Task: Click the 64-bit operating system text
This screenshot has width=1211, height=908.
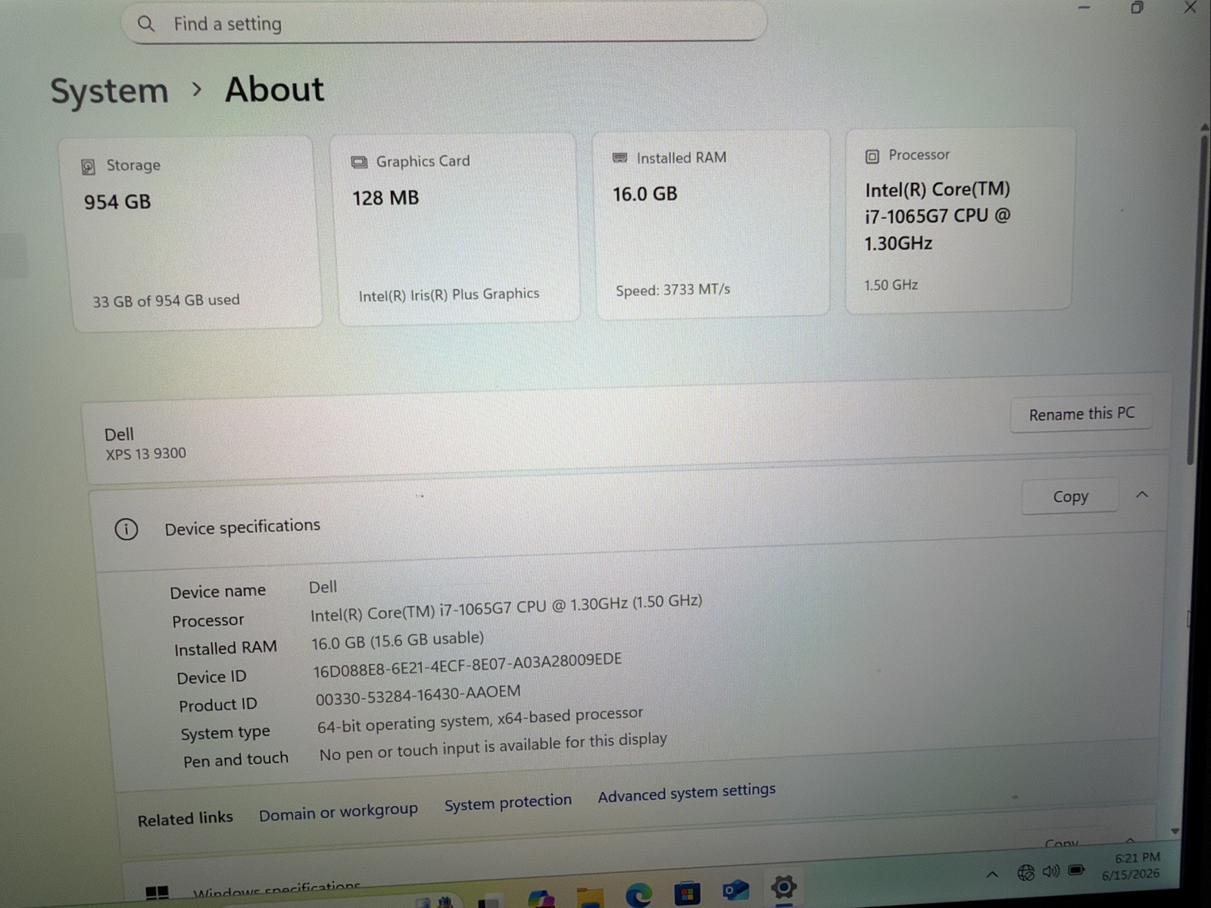Action: coord(479,720)
